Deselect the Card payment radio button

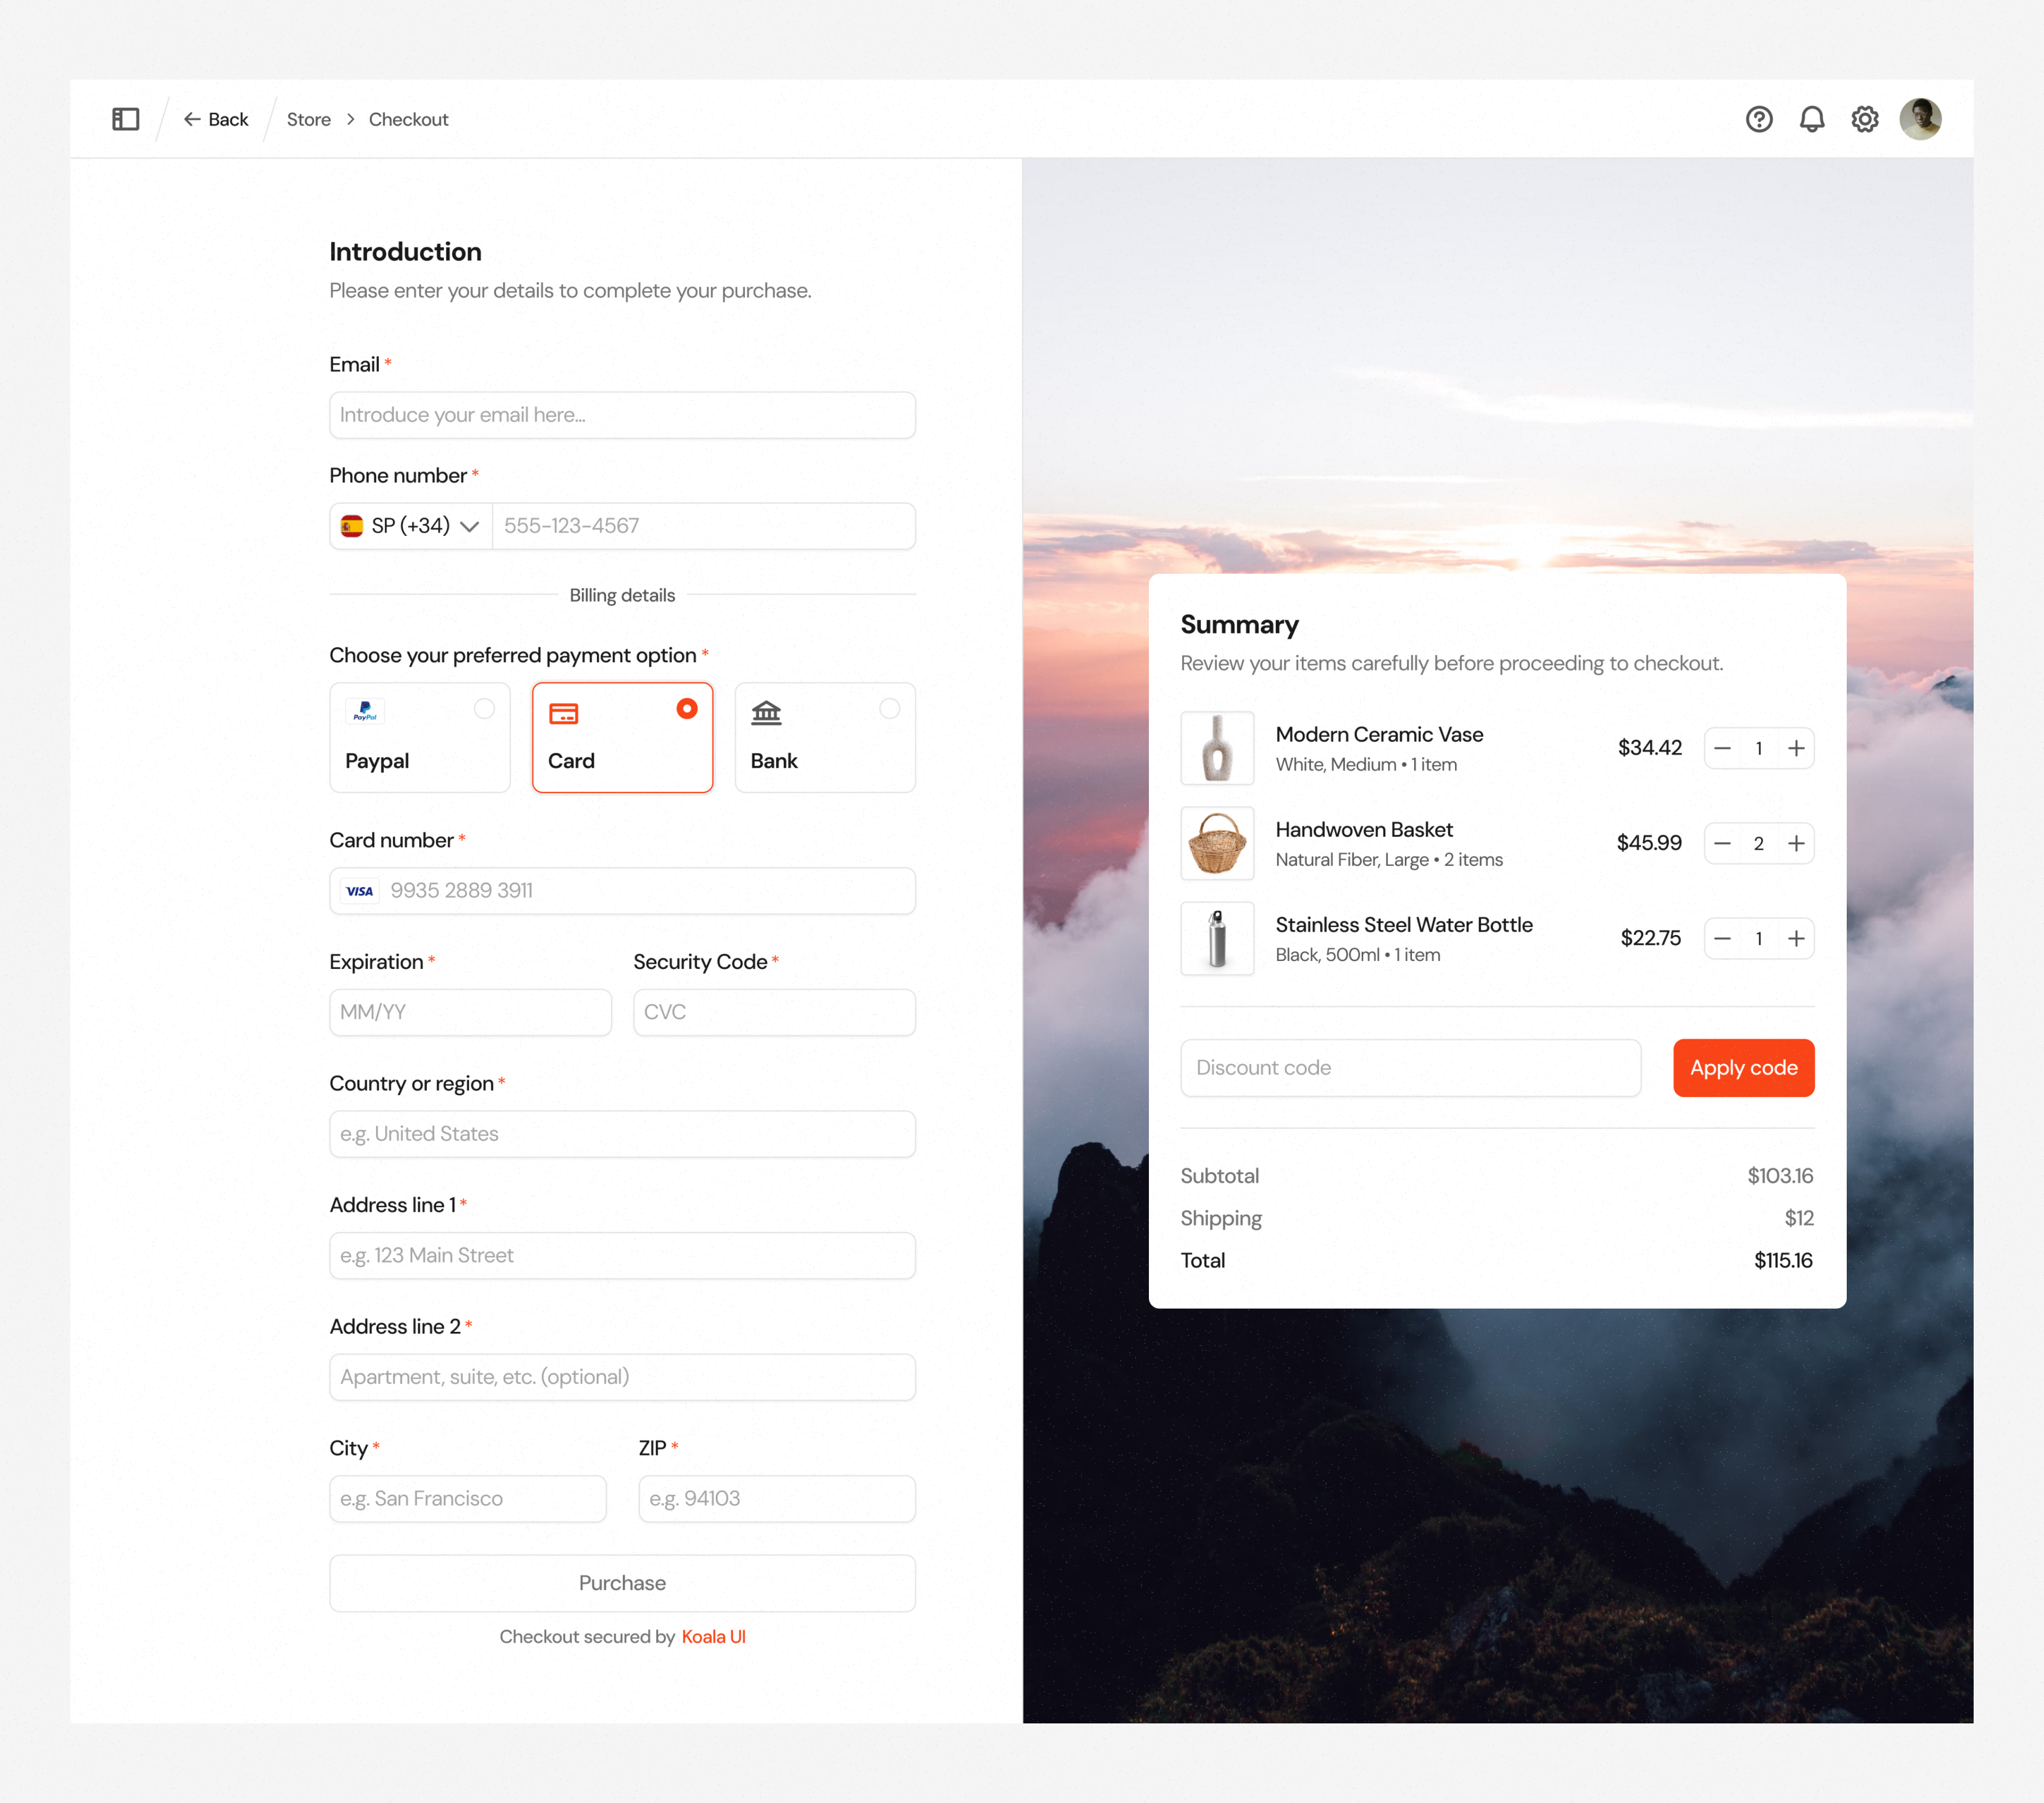coord(687,709)
